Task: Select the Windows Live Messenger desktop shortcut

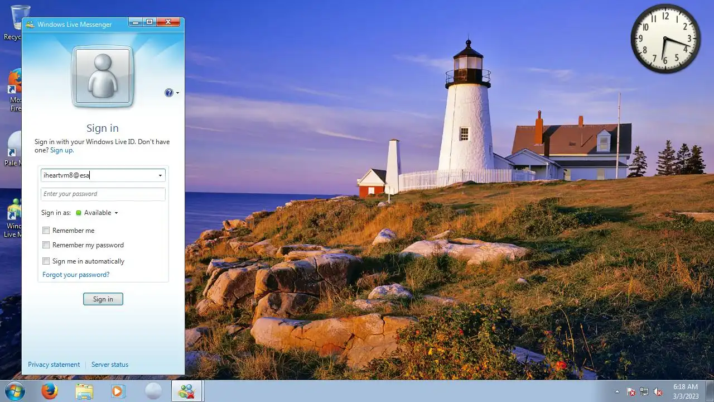Action: click(12, 218)
